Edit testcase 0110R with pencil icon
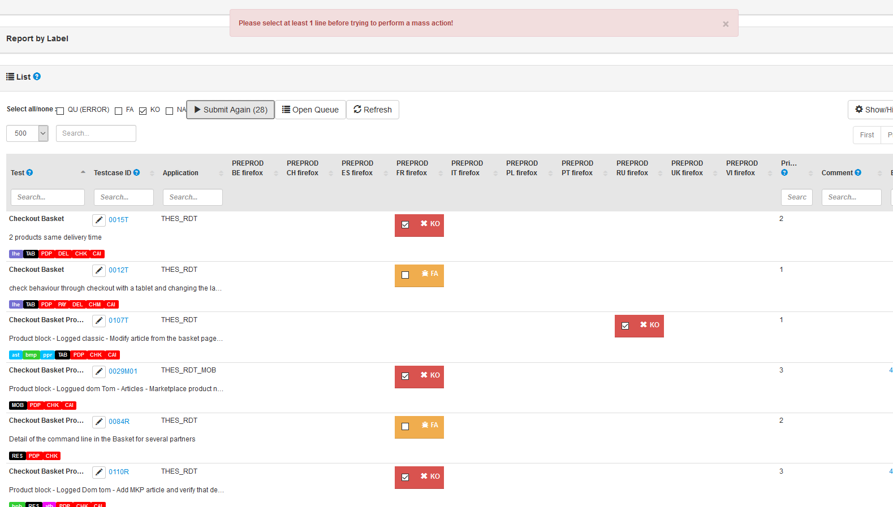Viewport: 893px width, 507px height. [x=99, y=472]
